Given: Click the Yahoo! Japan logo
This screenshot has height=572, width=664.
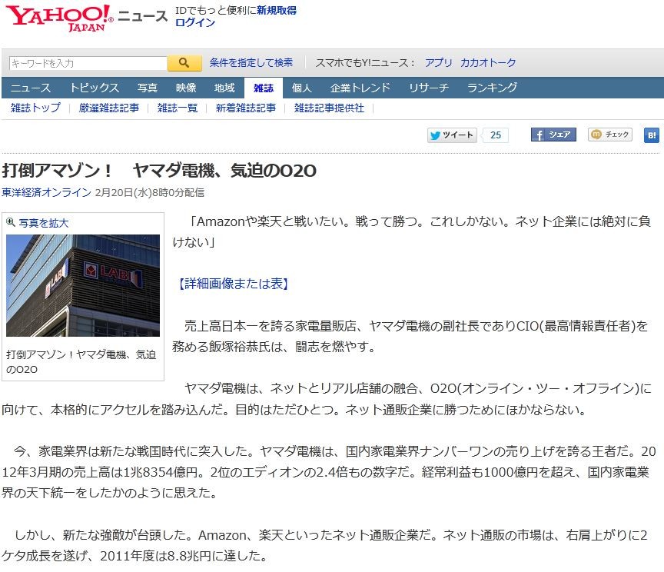Looking at the screenshot, I should click(59, 18).
